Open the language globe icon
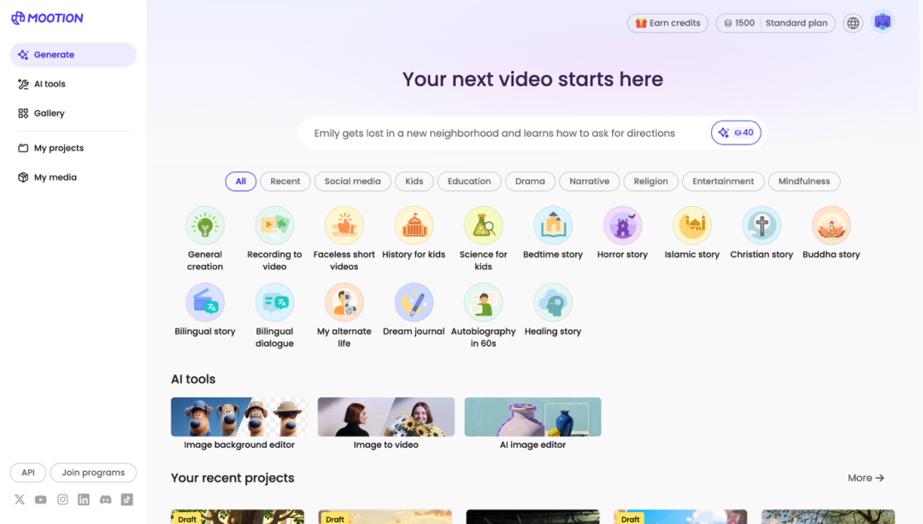The width and height of the screenshot is (923, 524). click(853, 23)
